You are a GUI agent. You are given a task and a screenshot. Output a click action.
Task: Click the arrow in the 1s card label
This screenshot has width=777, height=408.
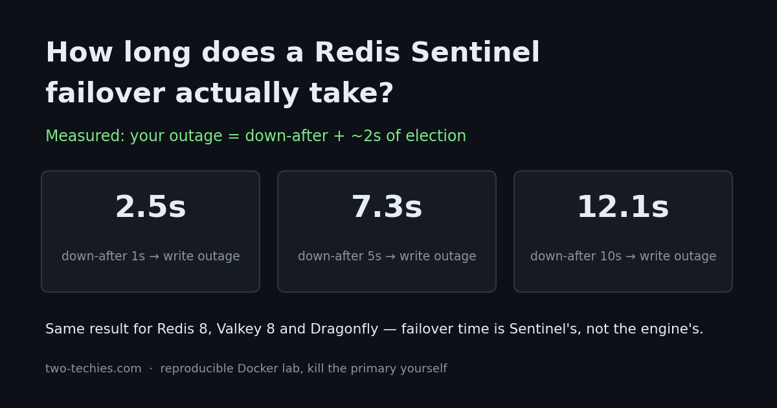(154, 257)
